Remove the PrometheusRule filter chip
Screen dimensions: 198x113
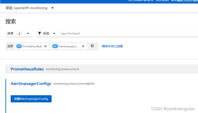coord(45,46)
